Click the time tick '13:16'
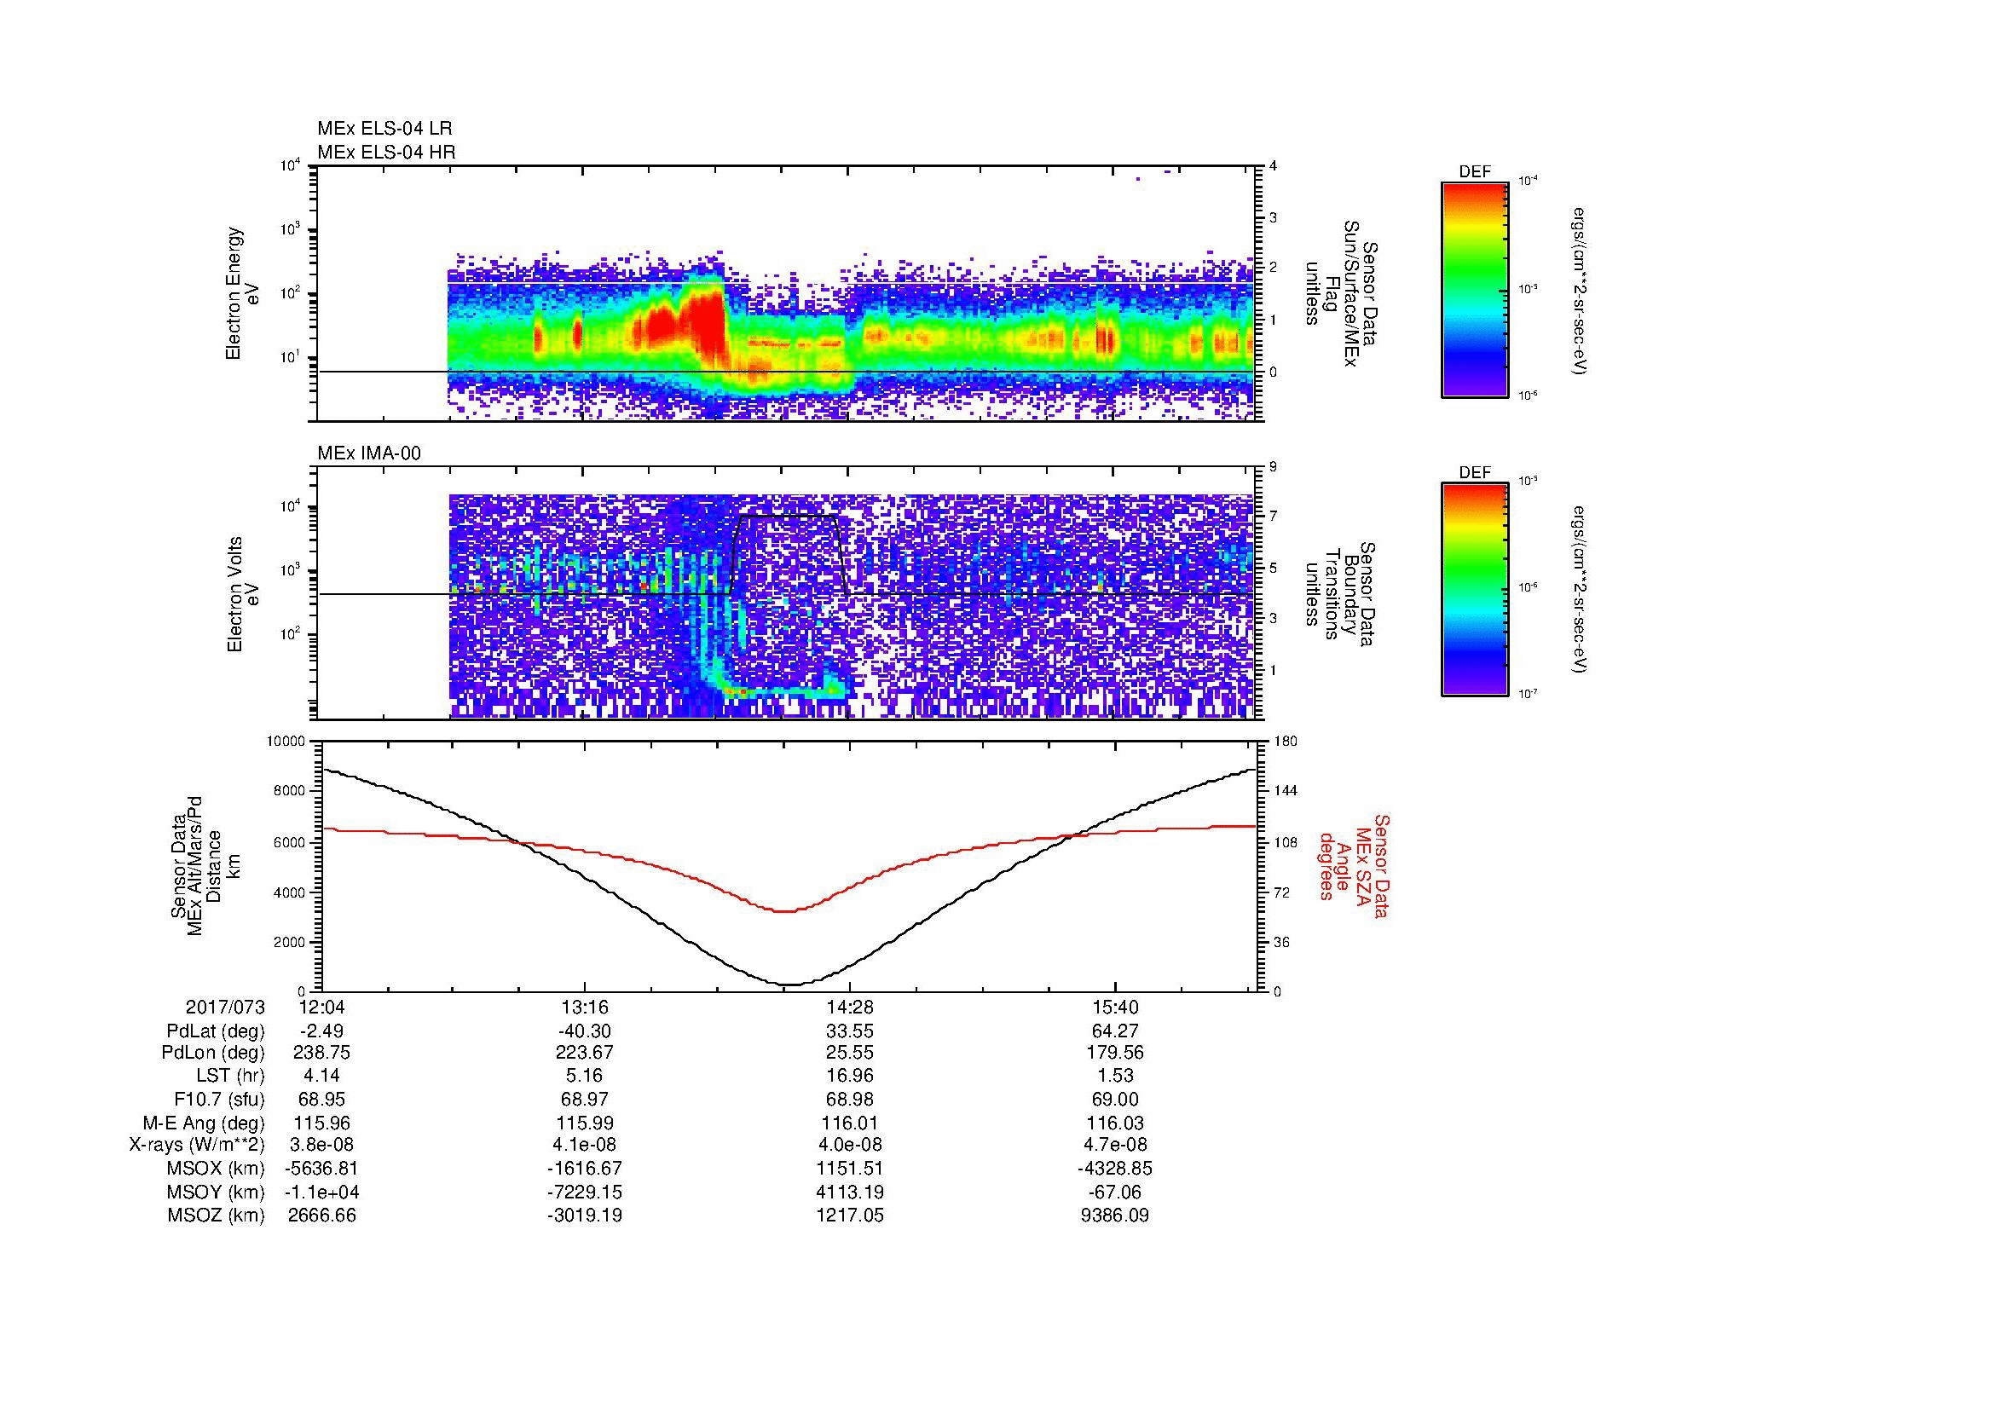 pos(586,1008)
